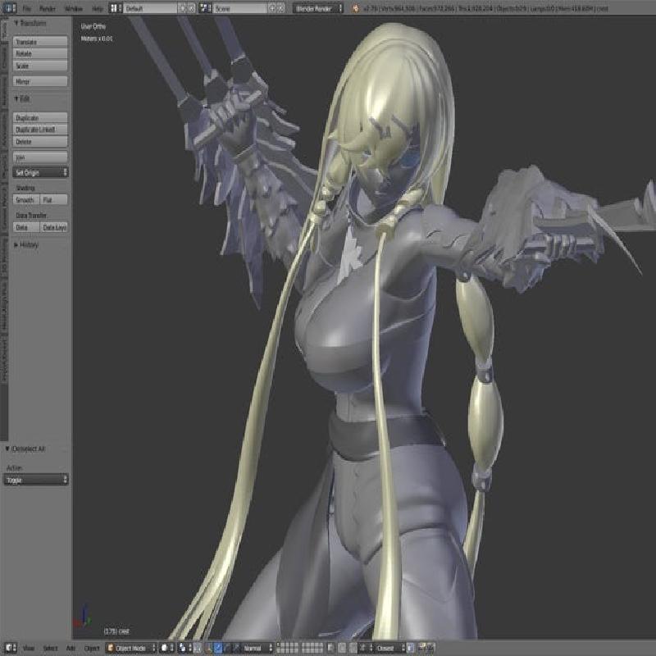Click the screen layout browse icon

point(116,8)
